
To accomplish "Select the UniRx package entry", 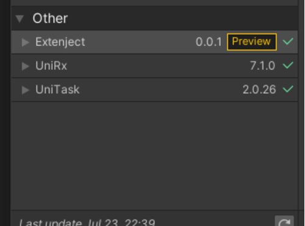I will tap(154, 66).
